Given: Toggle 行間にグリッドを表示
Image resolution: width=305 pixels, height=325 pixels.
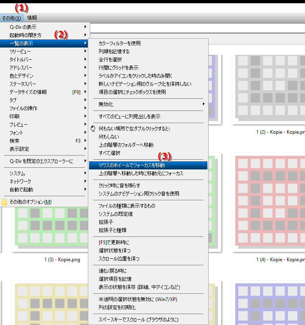Looking at the screenshot, I should (148, 67).
